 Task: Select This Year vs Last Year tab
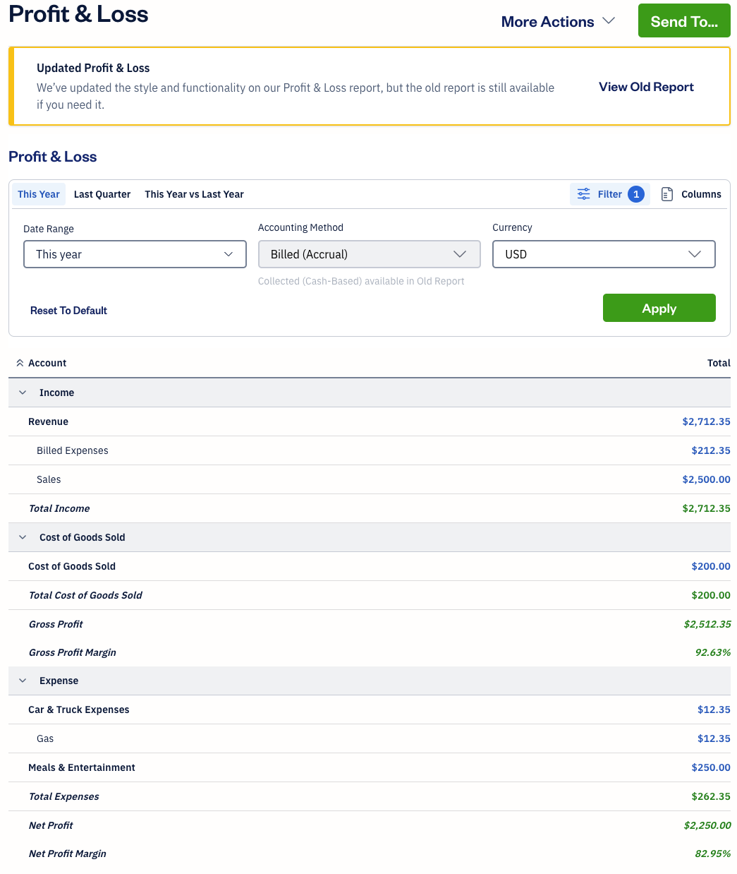point(194,194)
